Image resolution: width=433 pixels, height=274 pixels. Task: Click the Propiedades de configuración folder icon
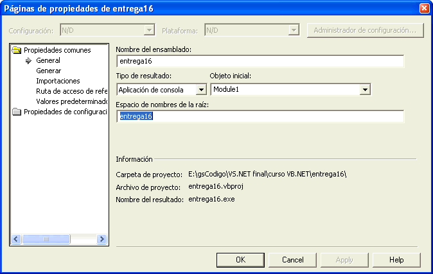click(x=17, y=112)
